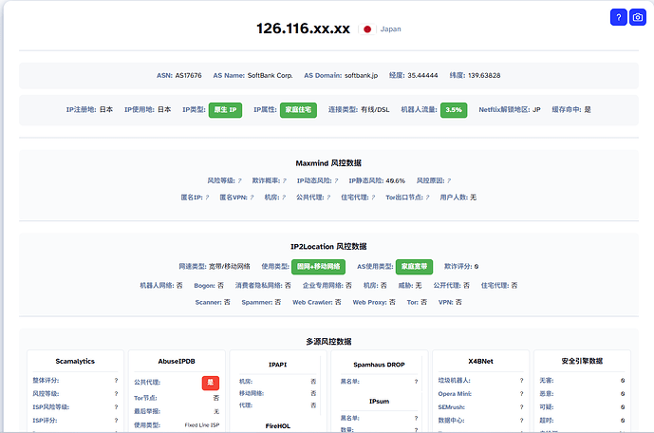Click the X4BNet SEMrush row
The width and height of the screenshot is (654, 433).
point(480,407)
